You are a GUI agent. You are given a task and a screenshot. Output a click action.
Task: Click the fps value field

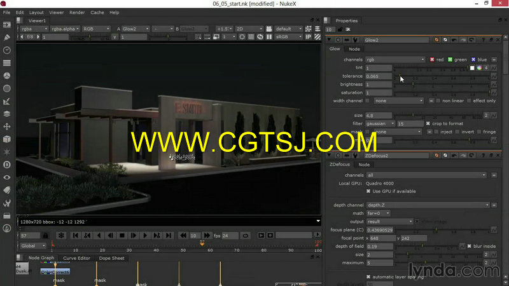230,236
